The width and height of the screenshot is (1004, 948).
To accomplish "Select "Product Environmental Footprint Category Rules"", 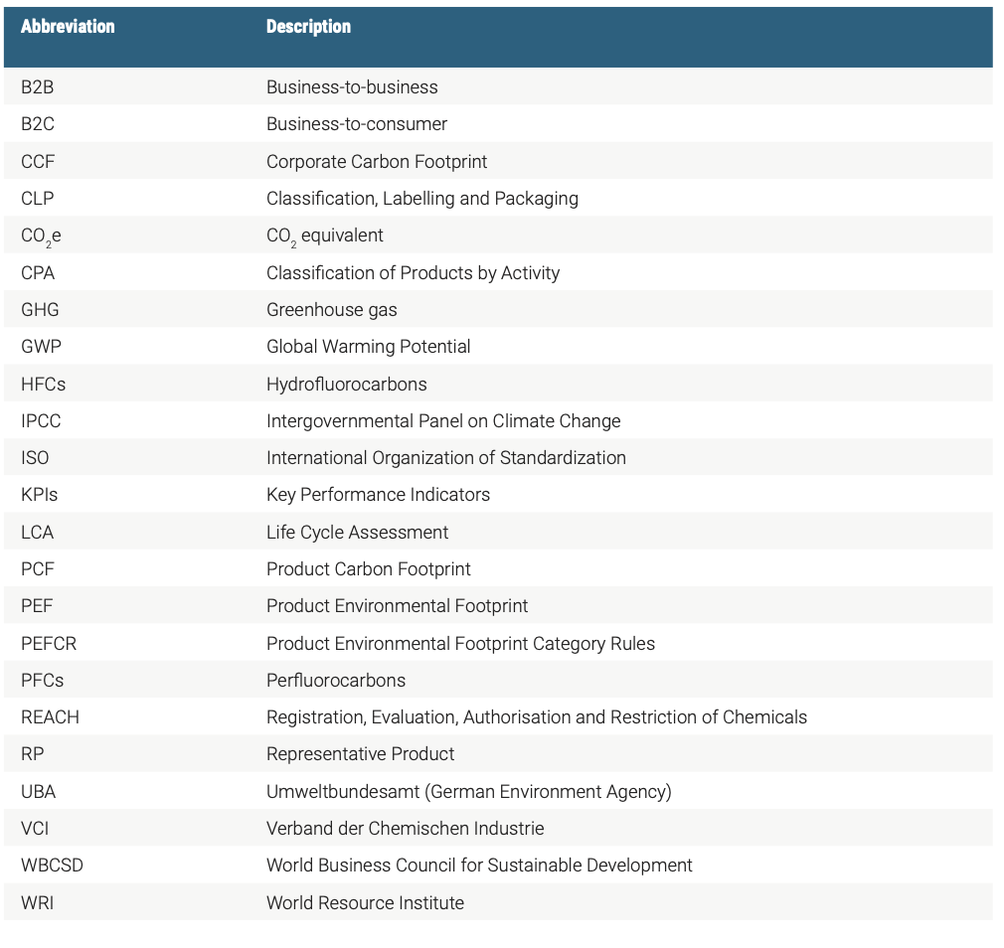I will coord(460,644).
